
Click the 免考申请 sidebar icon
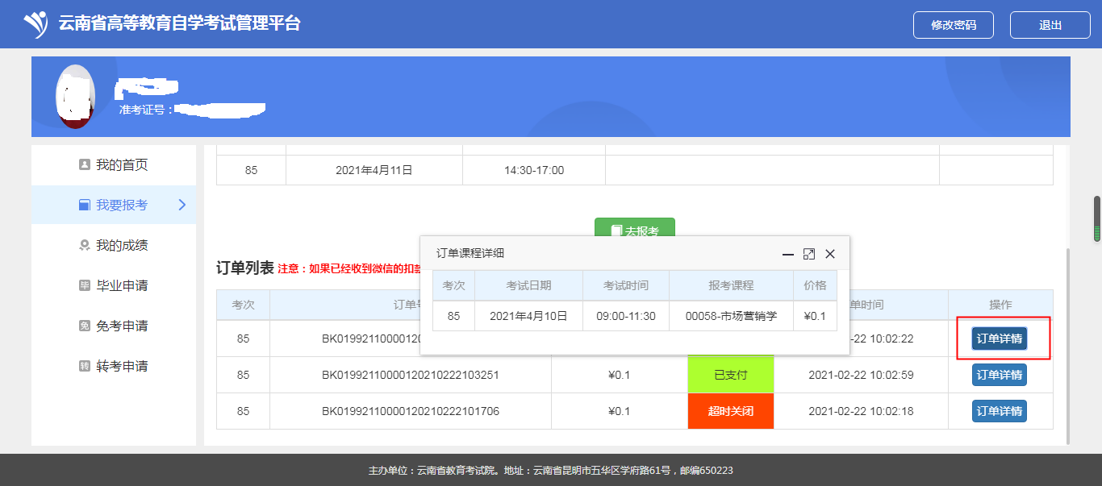[x=84, y=326]
